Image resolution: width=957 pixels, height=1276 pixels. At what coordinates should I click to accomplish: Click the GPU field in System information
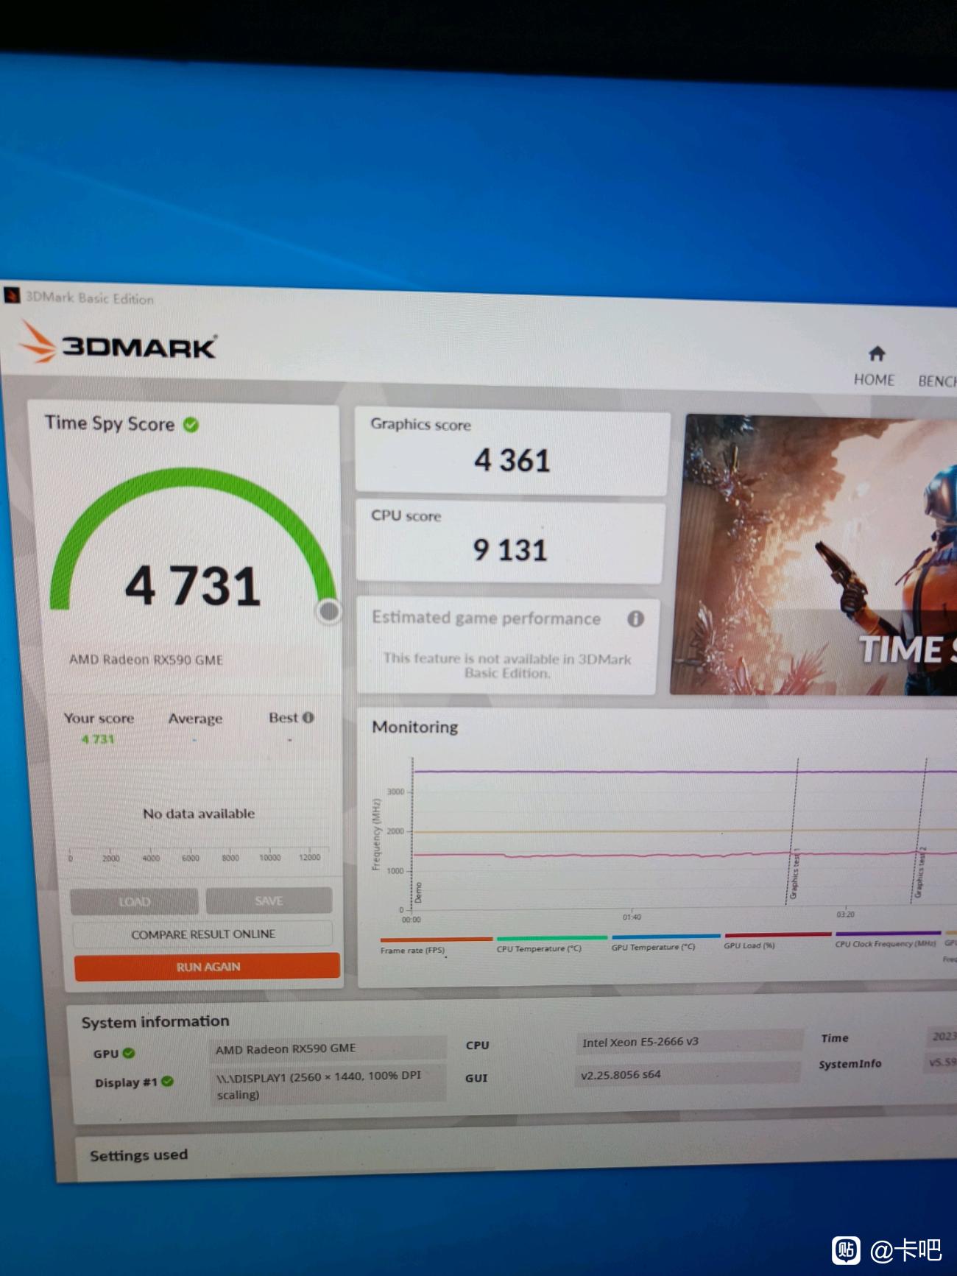click(x=328, y=1048)
